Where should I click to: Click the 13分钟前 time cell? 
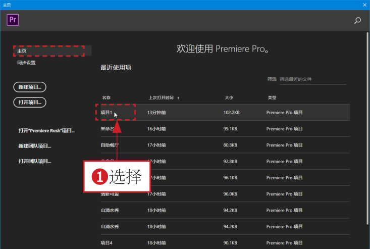click(156, 113)
